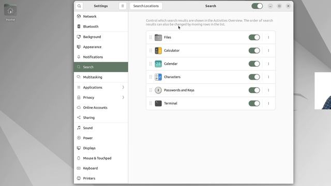Select Multitasking in the sidebar

click(101, 77)
